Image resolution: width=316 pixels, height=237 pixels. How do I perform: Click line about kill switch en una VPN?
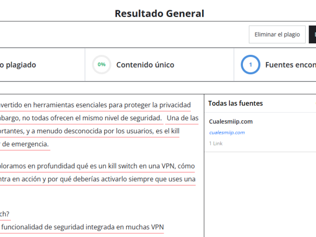pos(98,166)
